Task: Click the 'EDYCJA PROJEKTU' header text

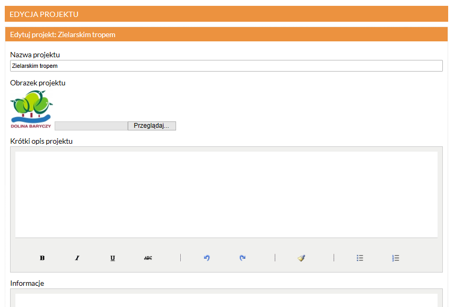Action: click(44, 14)
